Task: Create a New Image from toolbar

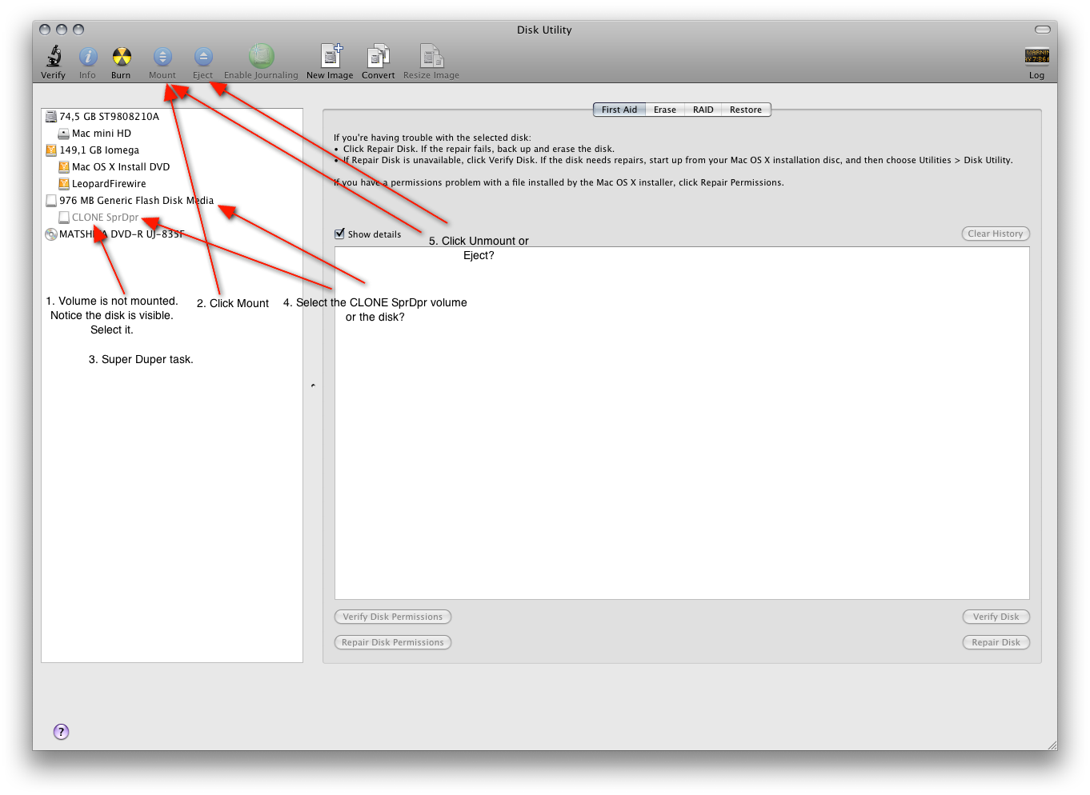Action: (x=331, y=56)
